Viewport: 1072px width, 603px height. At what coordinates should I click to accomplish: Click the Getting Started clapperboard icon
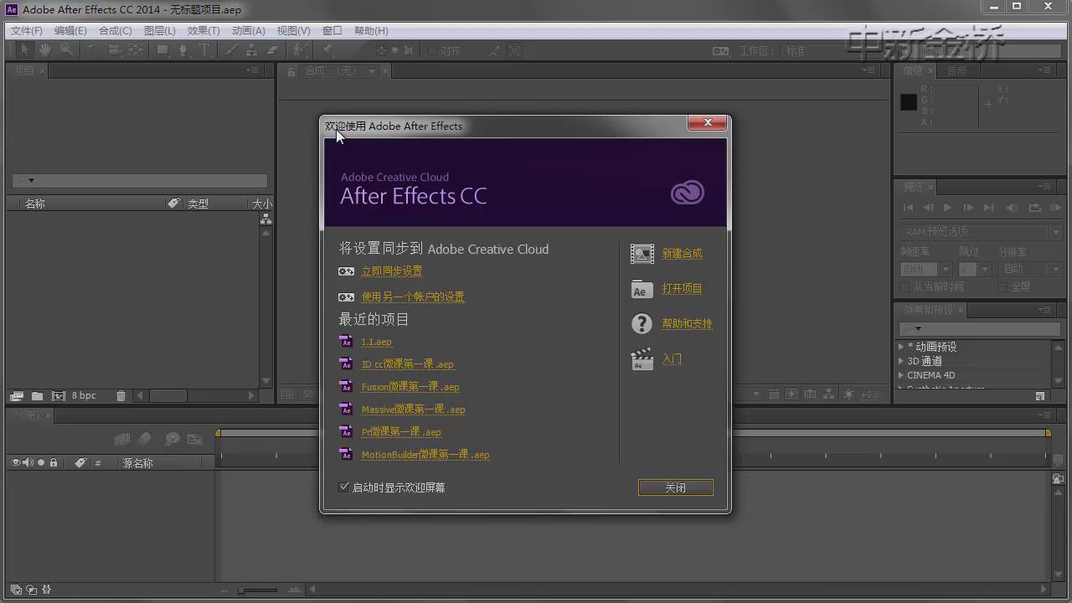642,359
